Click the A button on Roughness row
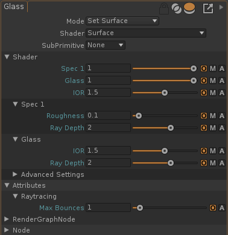This screenshot has height=235, width=228. tap(222, 116)
